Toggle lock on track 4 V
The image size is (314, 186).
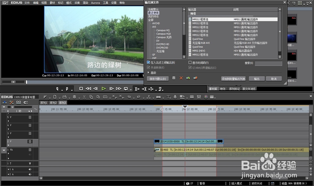click(30, 125)
